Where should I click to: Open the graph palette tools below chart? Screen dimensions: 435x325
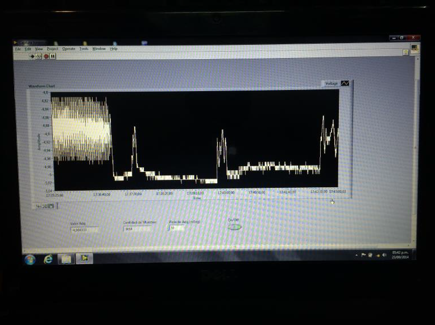point(45,206)
